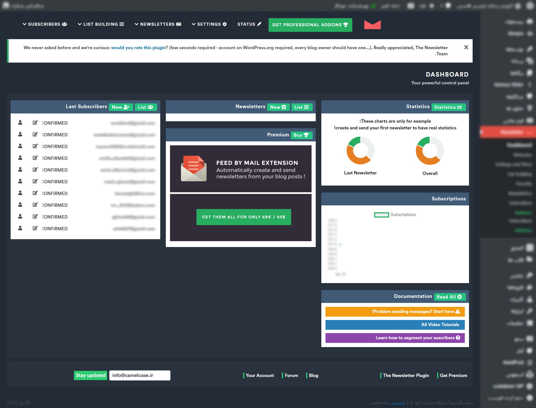Click the newsletter list icon
Image resolution: width=536 pixels, height=408 pixels.
307,107
